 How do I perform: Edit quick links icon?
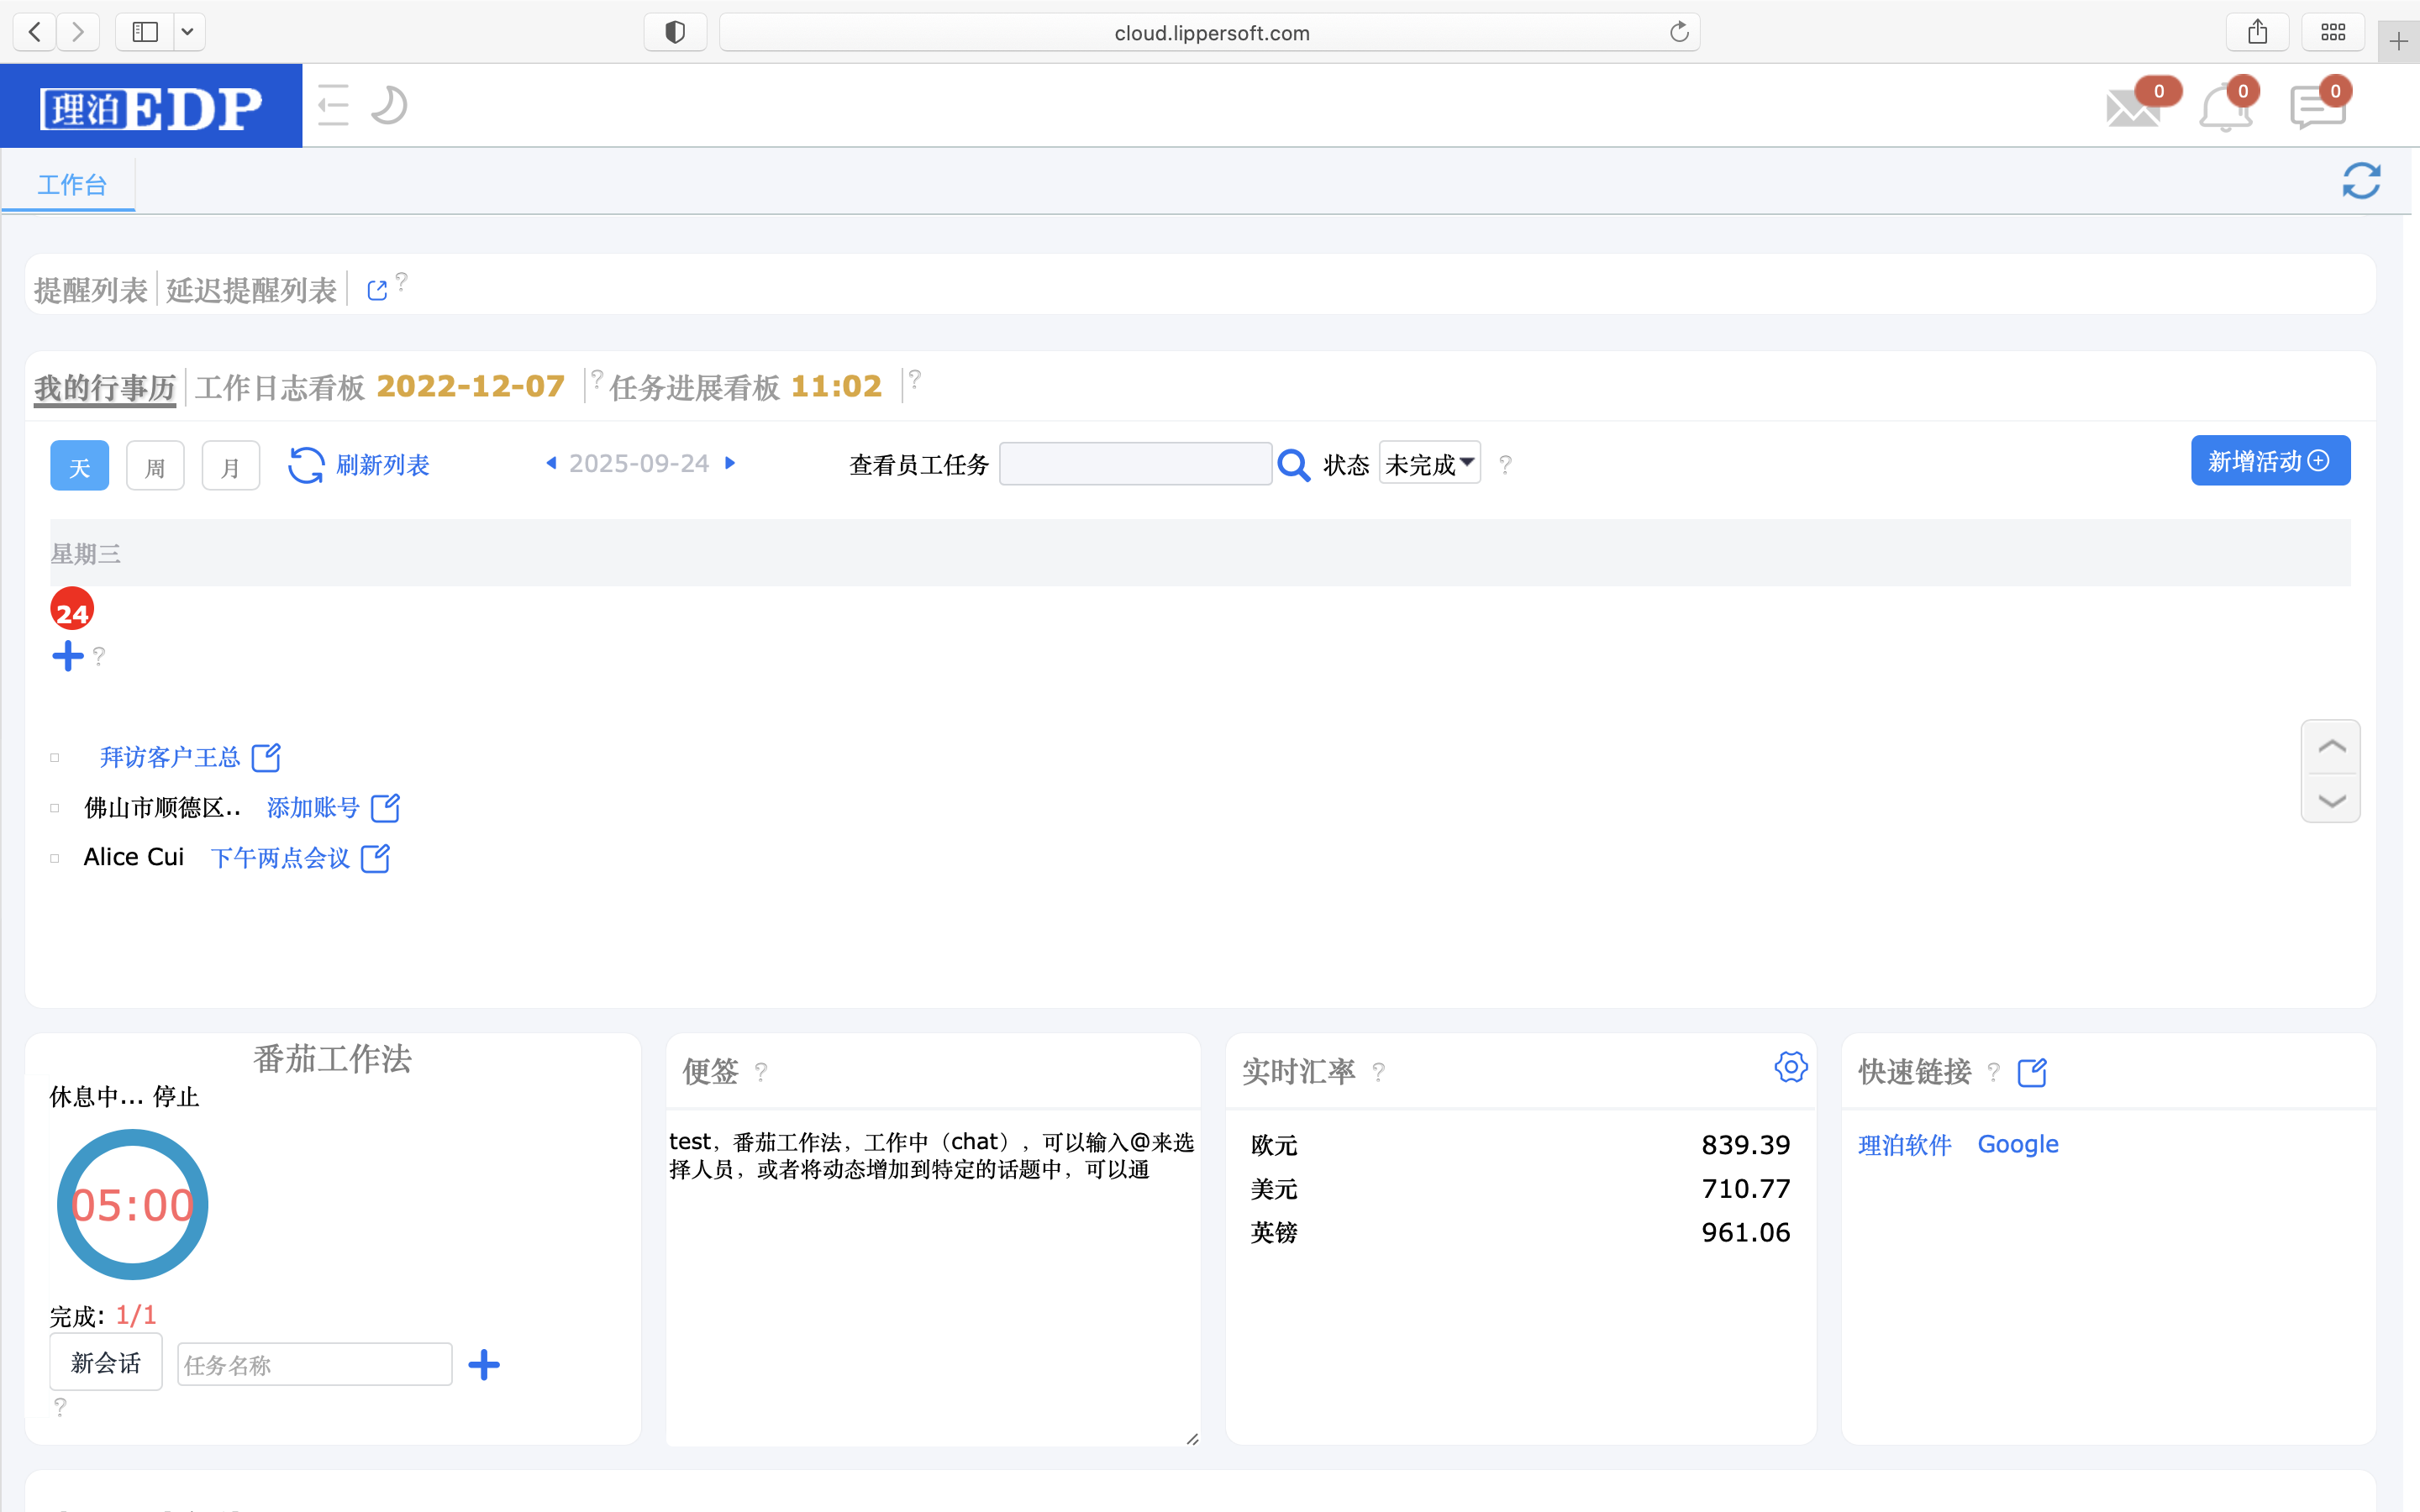[2032, 1073]
